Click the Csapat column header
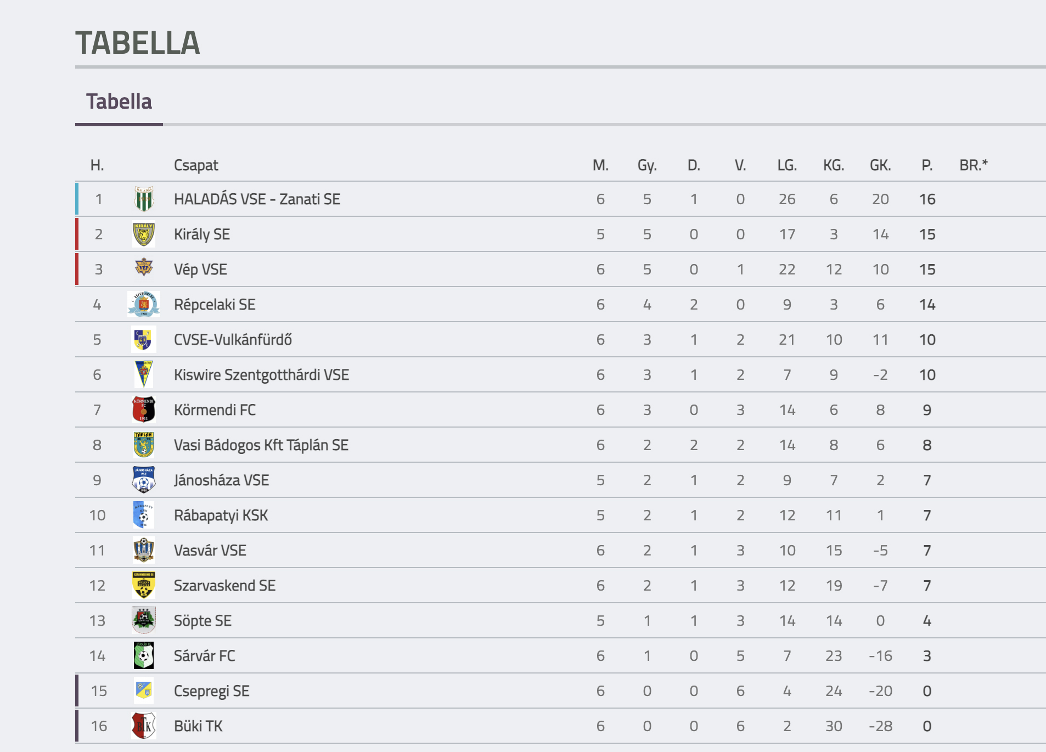This screenshot has height=752, width=1046. click(x=196, y=165)
